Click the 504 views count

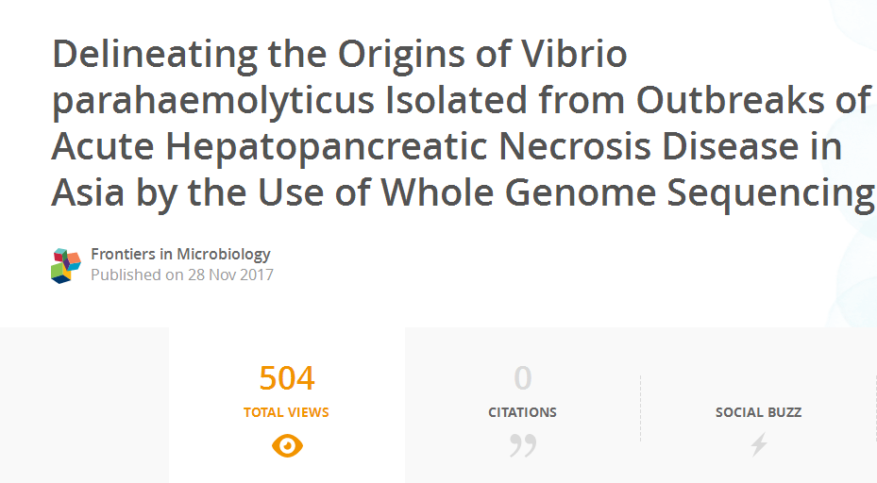[287, 379]
